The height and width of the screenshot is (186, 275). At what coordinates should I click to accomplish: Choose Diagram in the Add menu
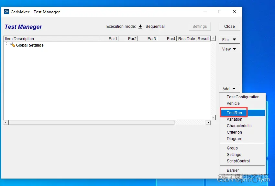242,139
